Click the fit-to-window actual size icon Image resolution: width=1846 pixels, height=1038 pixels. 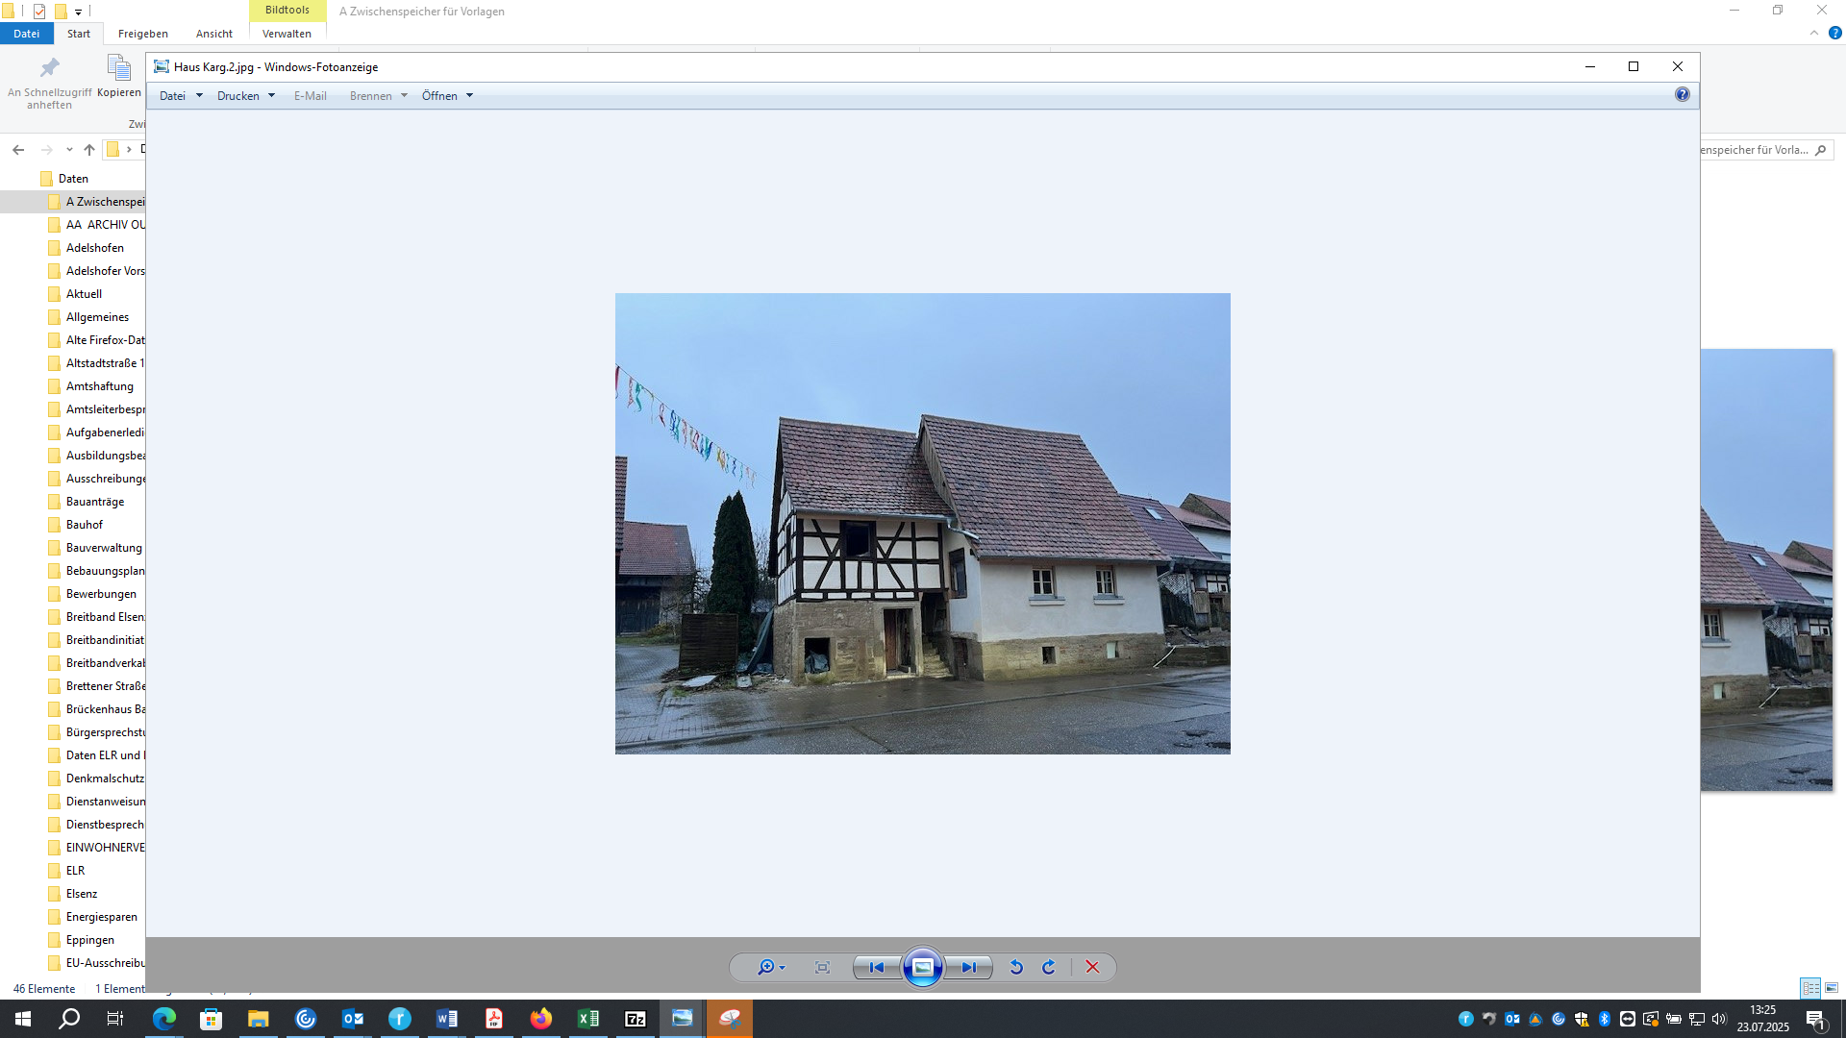click(x=822, y=968)
